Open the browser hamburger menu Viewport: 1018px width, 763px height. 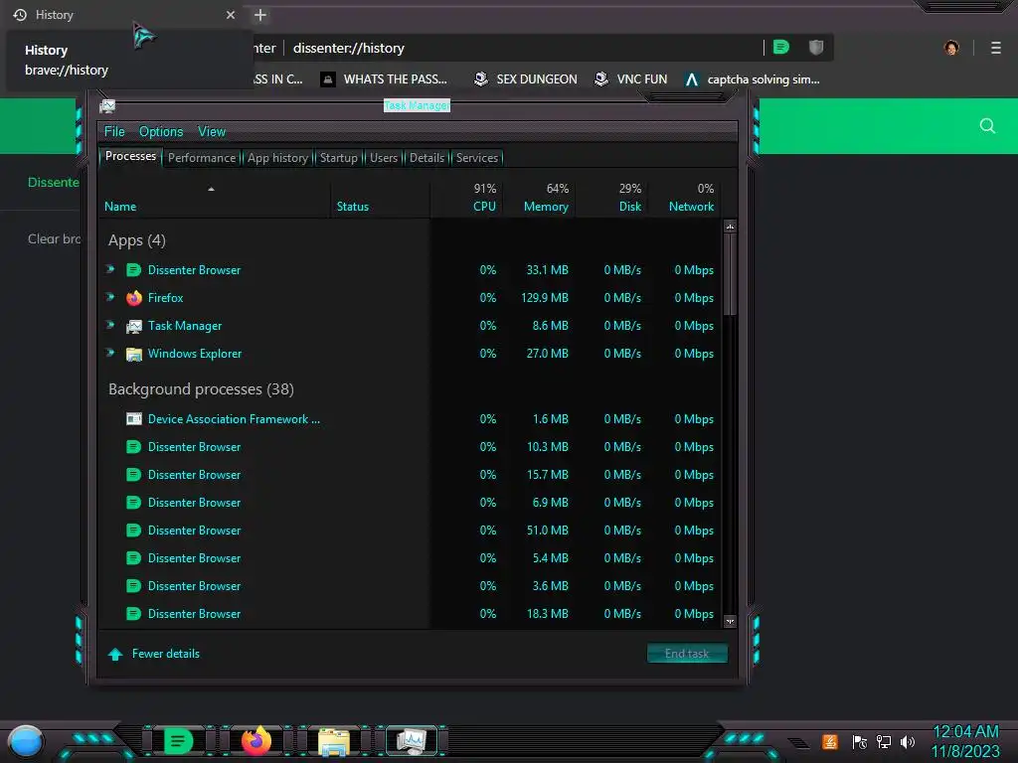point(996,48)
